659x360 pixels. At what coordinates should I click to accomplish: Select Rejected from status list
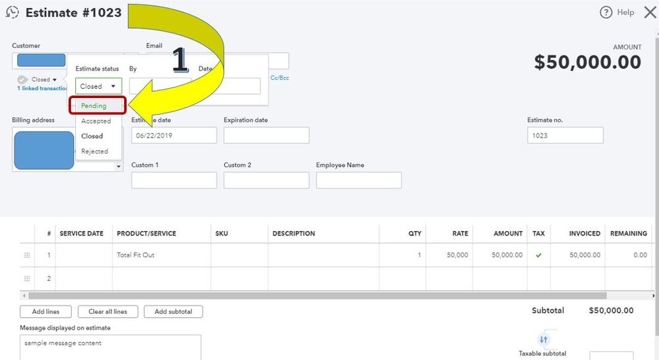[94, 151]
